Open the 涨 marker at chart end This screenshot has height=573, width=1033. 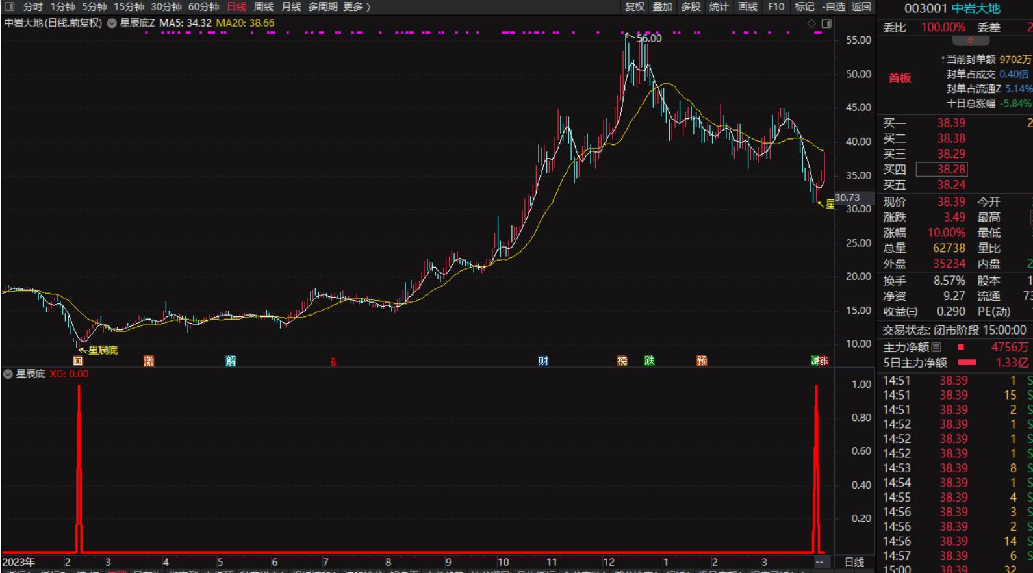pos(824,361)
